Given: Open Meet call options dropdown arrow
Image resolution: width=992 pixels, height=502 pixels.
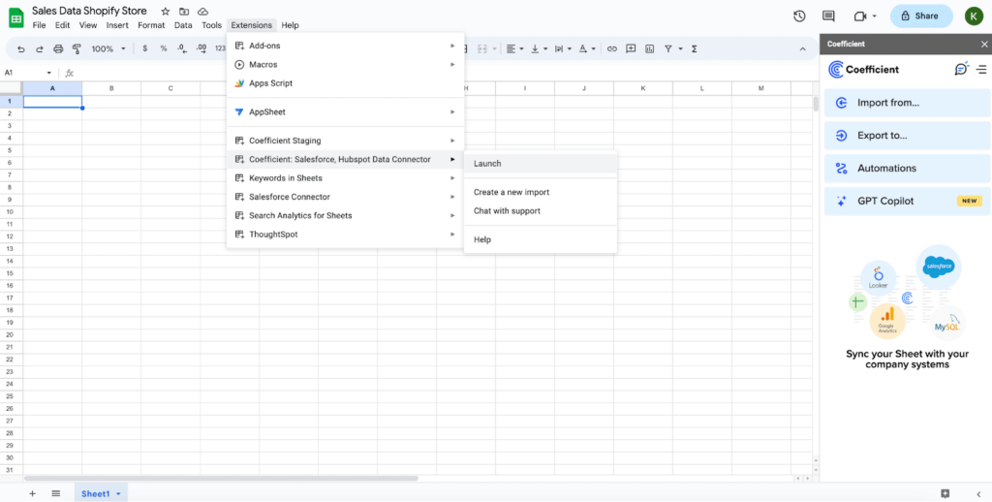Looking at the screenshot, I should pos(875,16).
